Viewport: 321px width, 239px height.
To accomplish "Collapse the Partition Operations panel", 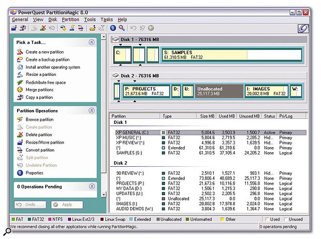I will (x=92, y=110).
